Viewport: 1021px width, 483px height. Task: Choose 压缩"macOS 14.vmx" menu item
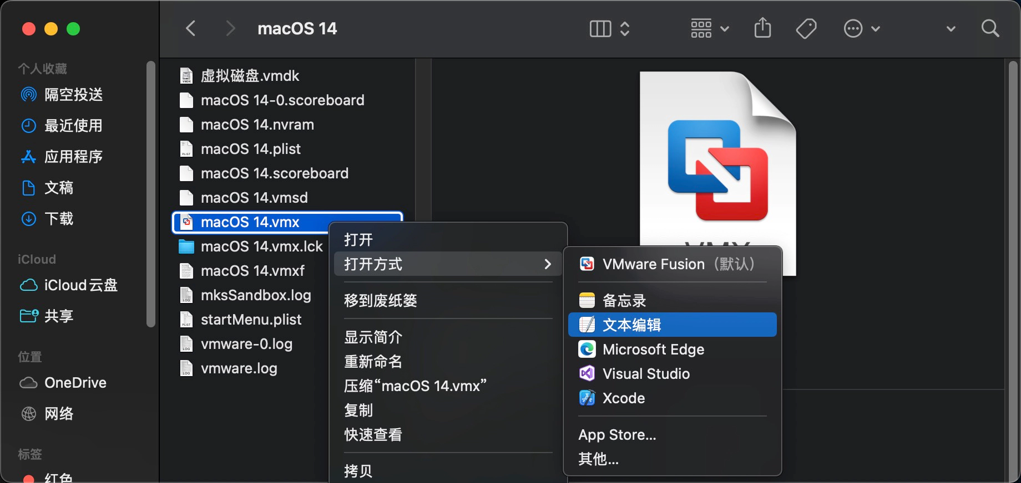pos(448,386)
